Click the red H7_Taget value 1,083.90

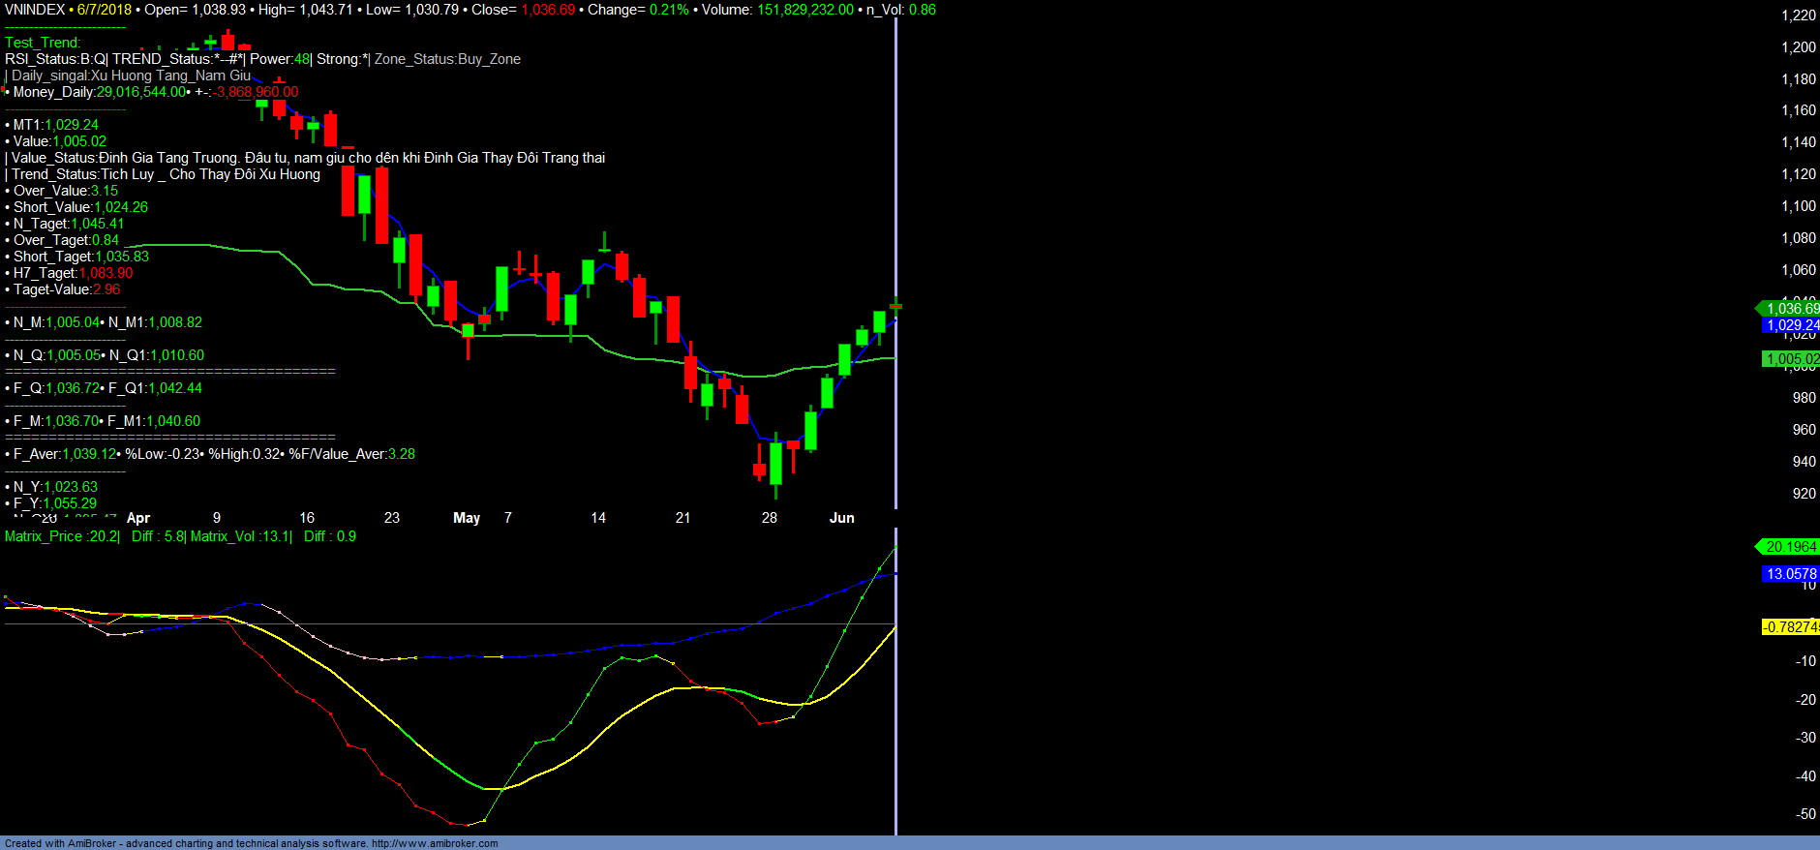click(x=106, y=273)
